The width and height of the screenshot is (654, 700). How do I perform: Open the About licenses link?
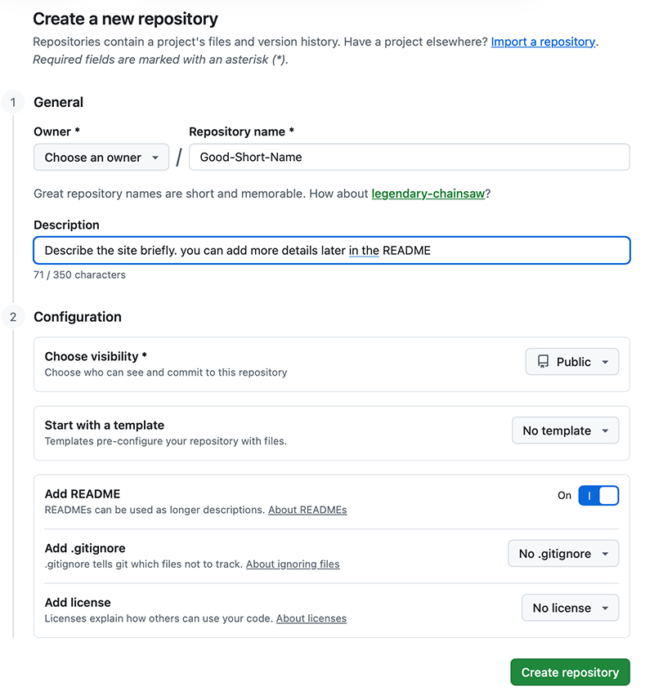tap(311, 618)
